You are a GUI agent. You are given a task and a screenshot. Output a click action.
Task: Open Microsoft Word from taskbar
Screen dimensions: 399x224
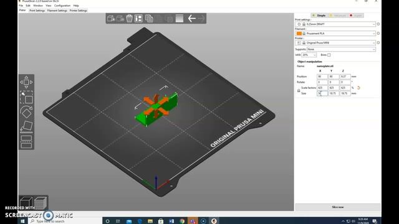click(x=171, y=222)
